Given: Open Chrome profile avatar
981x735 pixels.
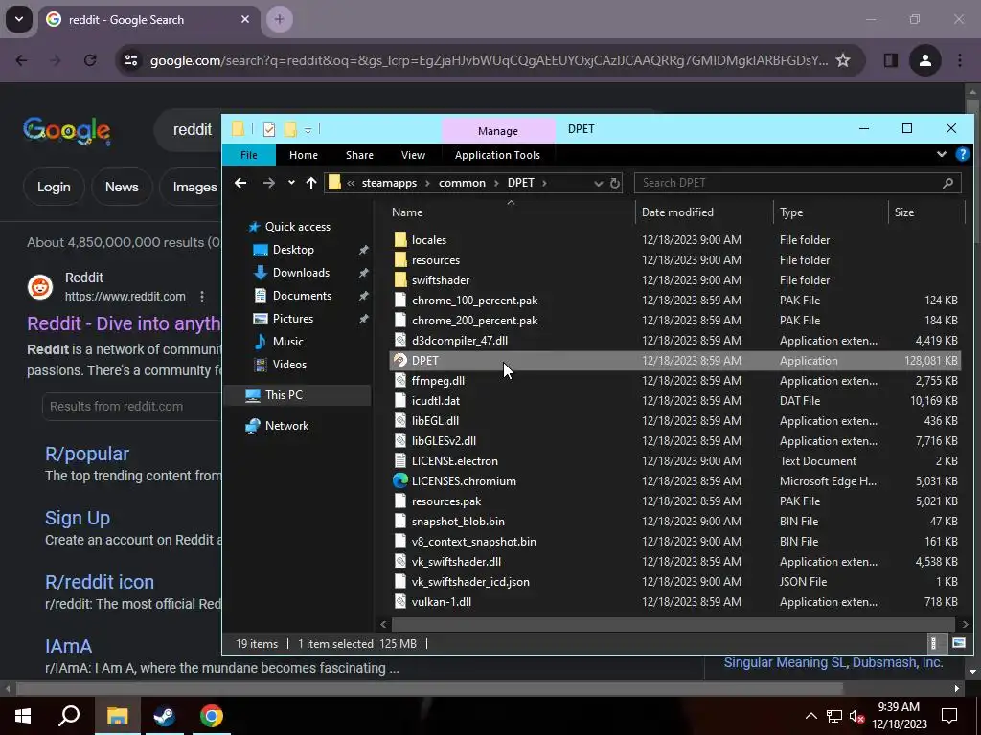Looking at the screenshot, I should point(925,60).
